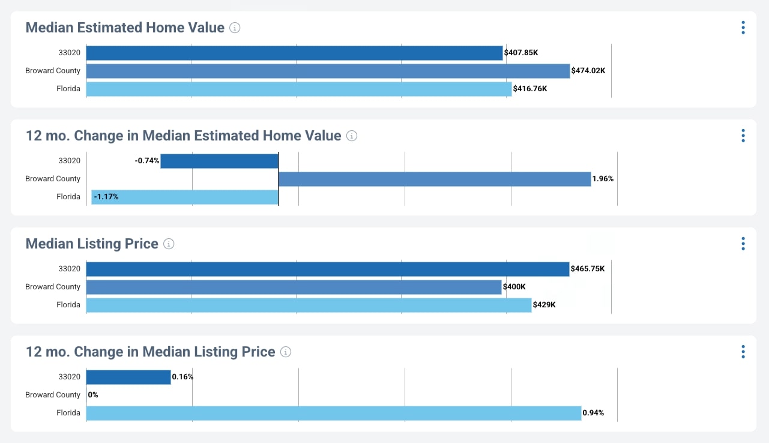The height and width of the screenshot is (443, 769).
Task: Open three-dot menu for Median Listing Price card
Action: [x=743, y=244]
